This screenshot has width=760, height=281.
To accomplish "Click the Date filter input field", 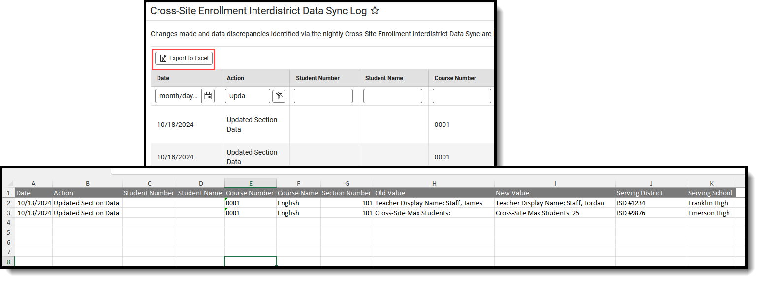I will (178, 96).
